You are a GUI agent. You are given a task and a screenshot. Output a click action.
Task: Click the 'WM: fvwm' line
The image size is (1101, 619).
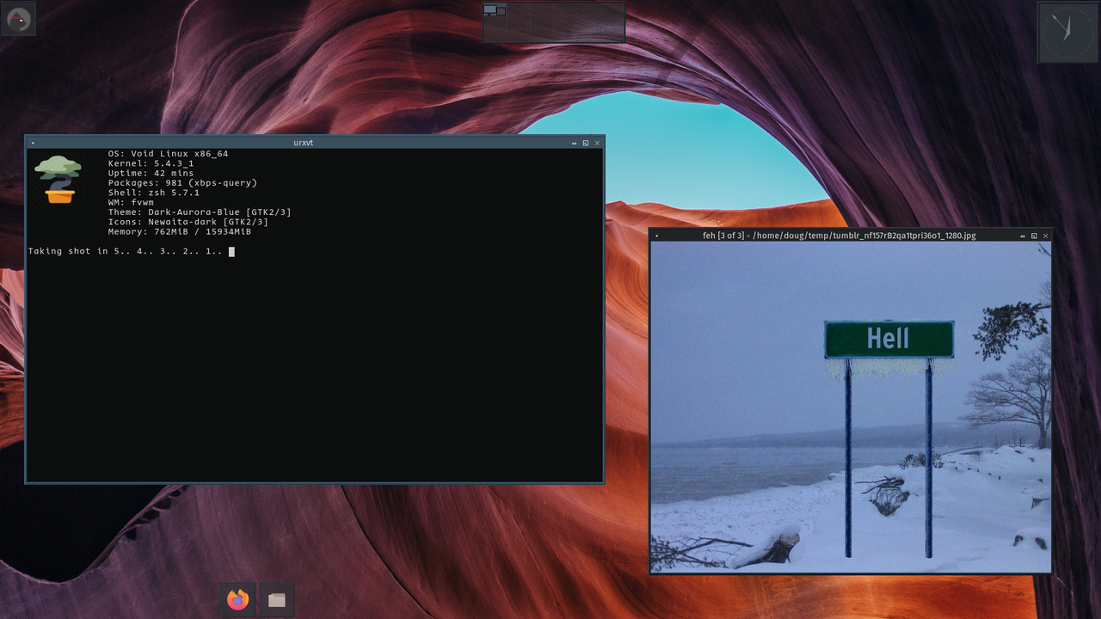(x=131, y=202)
